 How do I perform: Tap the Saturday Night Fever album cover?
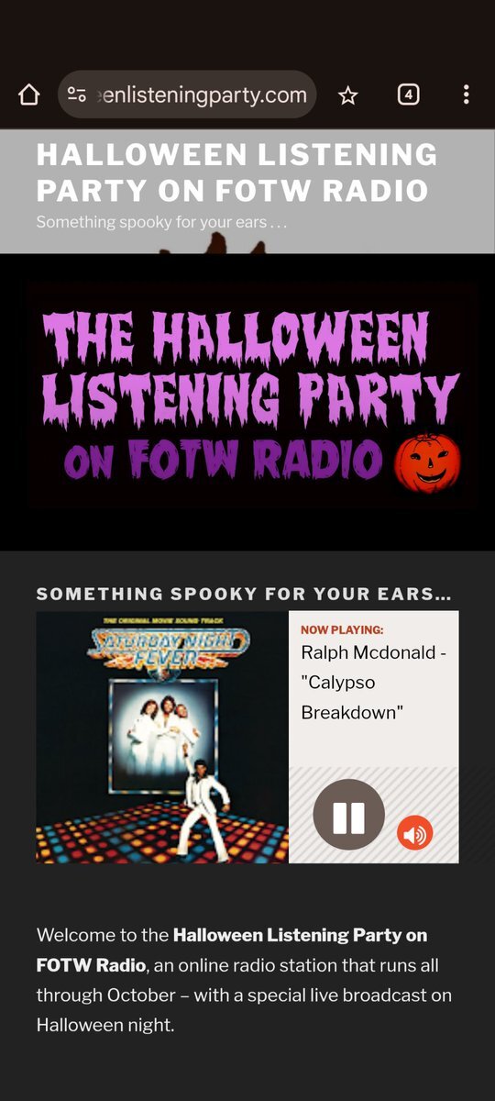pos(162,737)
